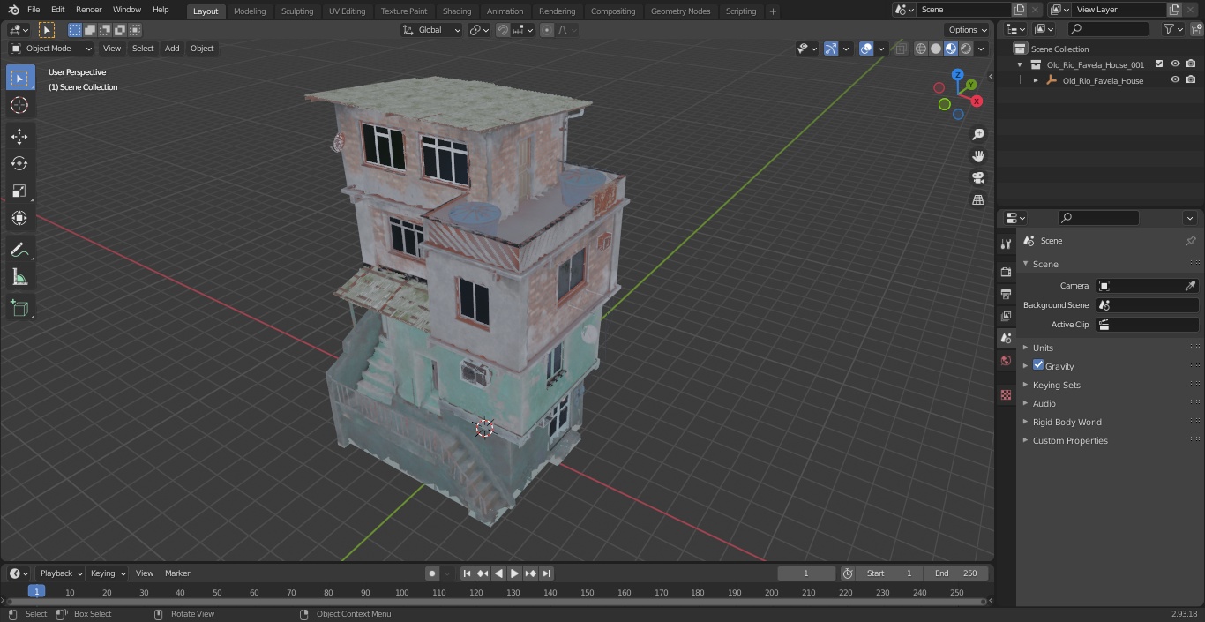Open the viewport Object menu
1205x622 pixels.
202,49
